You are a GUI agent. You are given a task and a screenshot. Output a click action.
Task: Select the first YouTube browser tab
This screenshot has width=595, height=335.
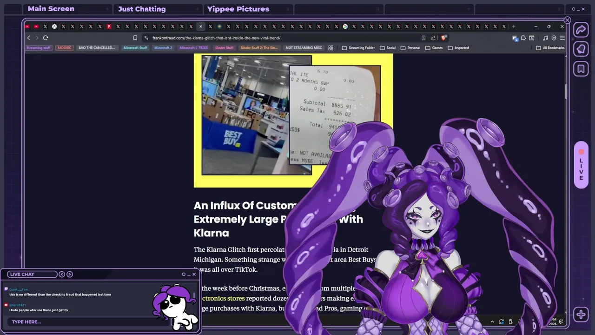[27, 27]
